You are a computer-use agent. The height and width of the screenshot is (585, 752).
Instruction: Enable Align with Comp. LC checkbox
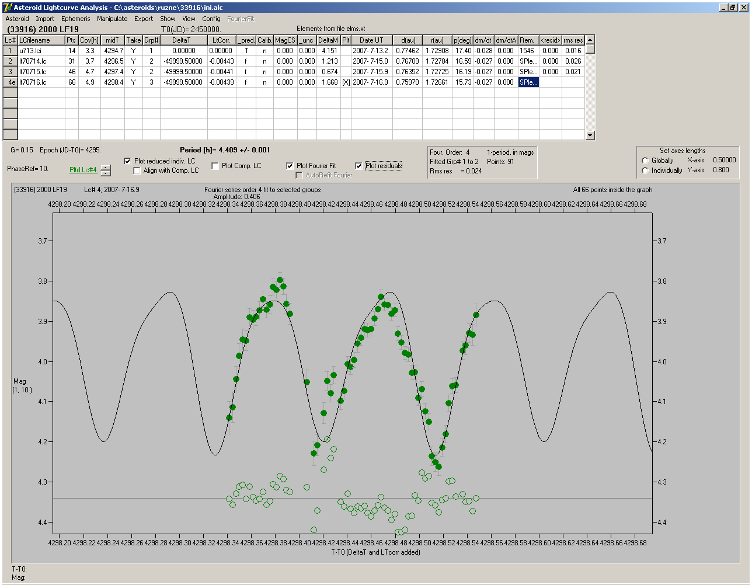[x=137, y=170]
